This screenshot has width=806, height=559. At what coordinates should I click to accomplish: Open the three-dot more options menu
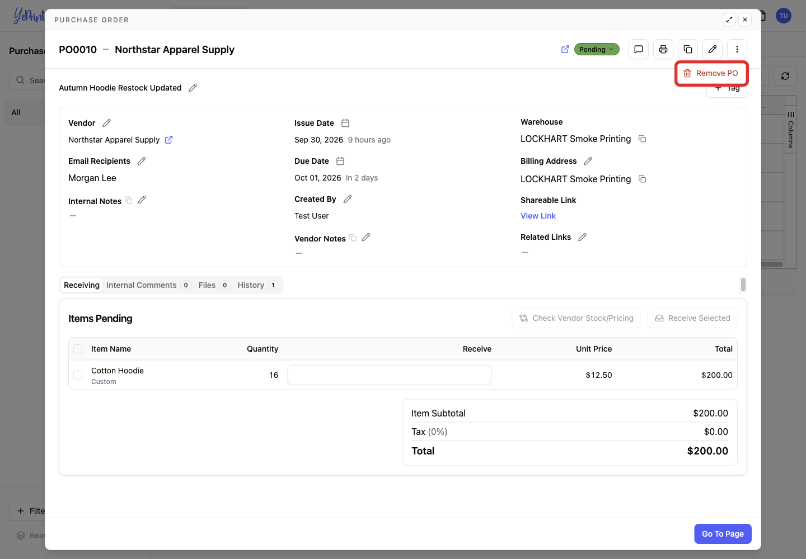737,49
